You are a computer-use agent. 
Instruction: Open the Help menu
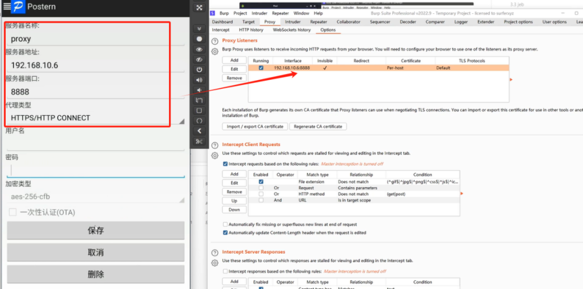(x=318, y=13)
